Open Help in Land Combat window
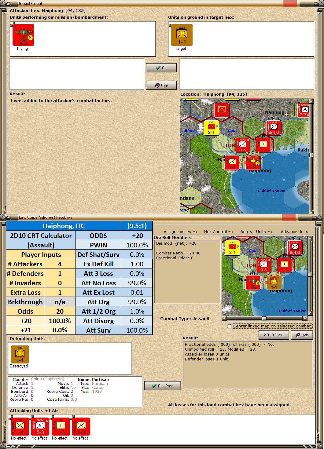This screenshot has width=324, height=449. [x=302, y=335]
